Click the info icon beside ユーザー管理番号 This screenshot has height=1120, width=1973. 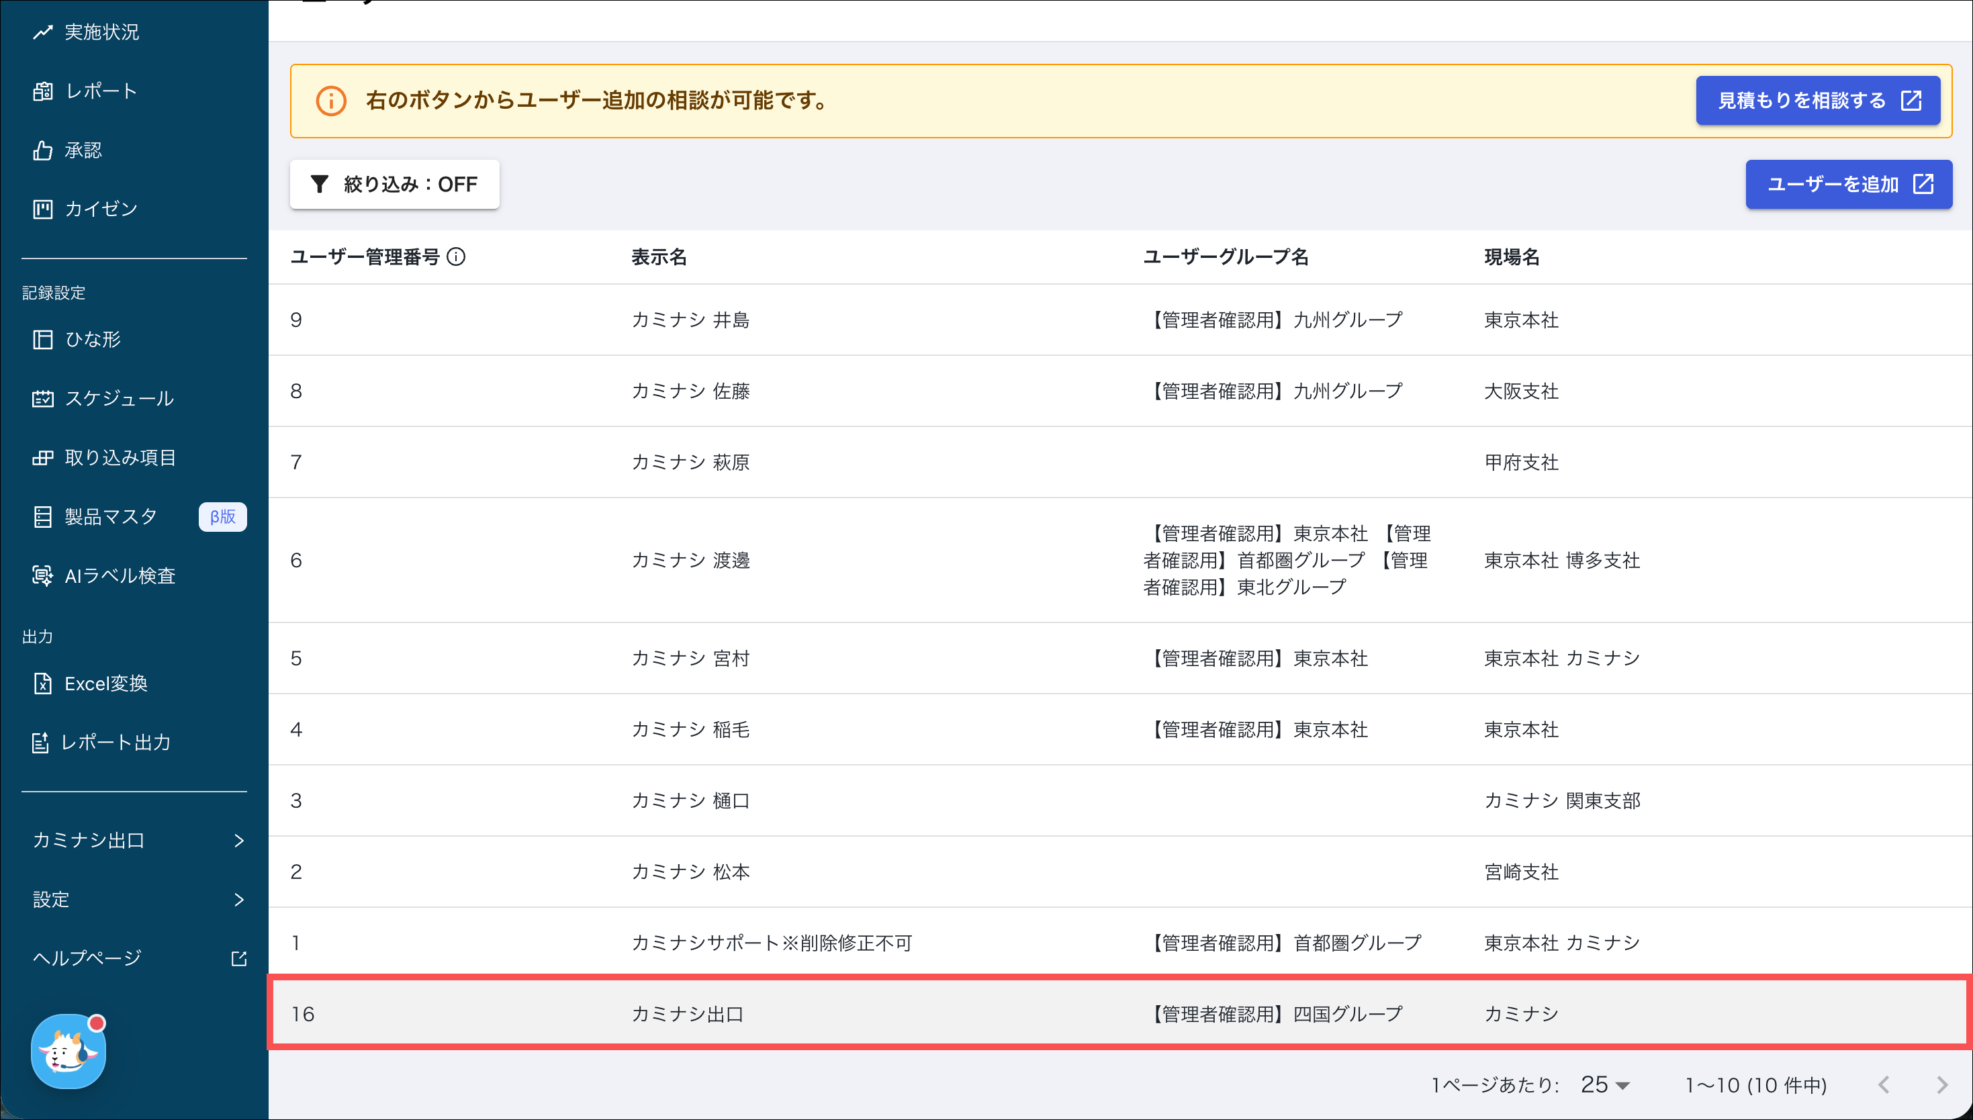pyautogui.click(x=456, y=257)
